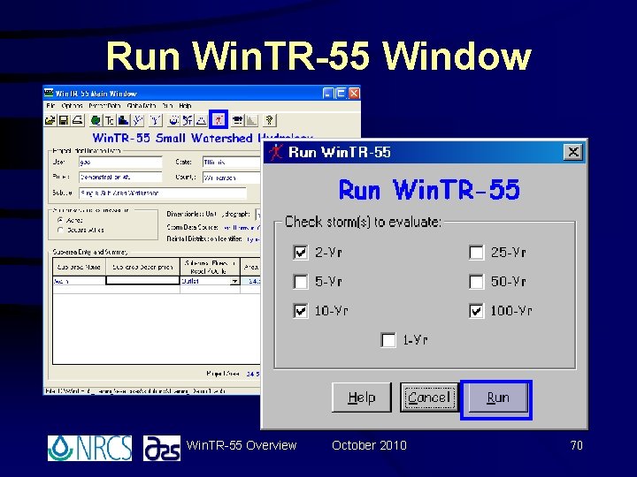
Task: Click the Help button in Run dialog
Action: tap(362, 397)
